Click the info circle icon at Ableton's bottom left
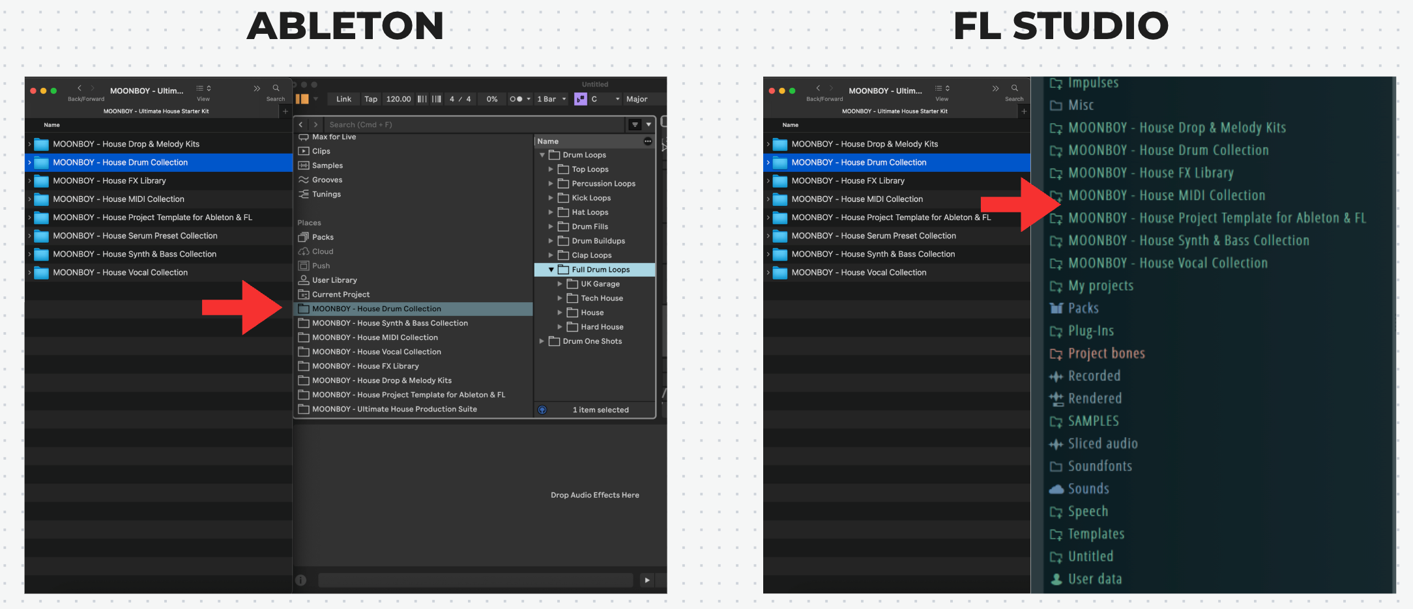Screen dimensions: 1413x609 tap(301, 580)
